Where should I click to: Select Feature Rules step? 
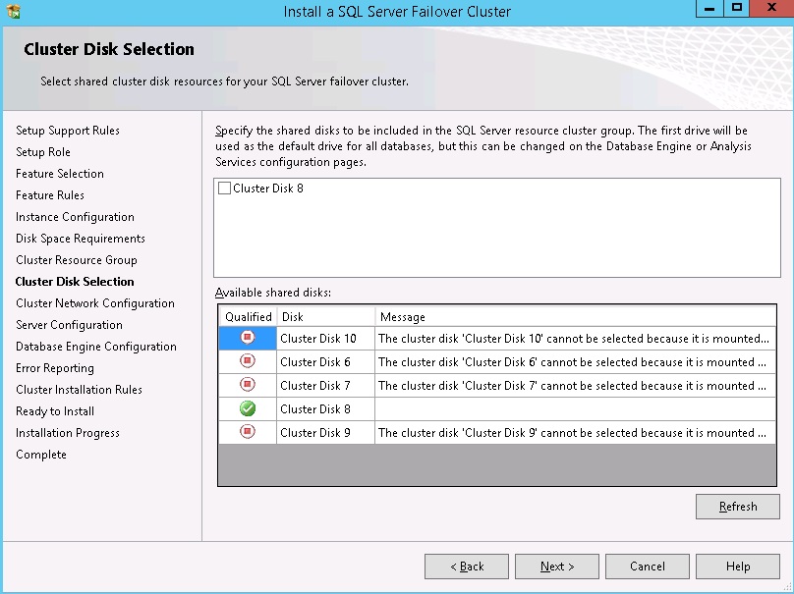(50, 195)
